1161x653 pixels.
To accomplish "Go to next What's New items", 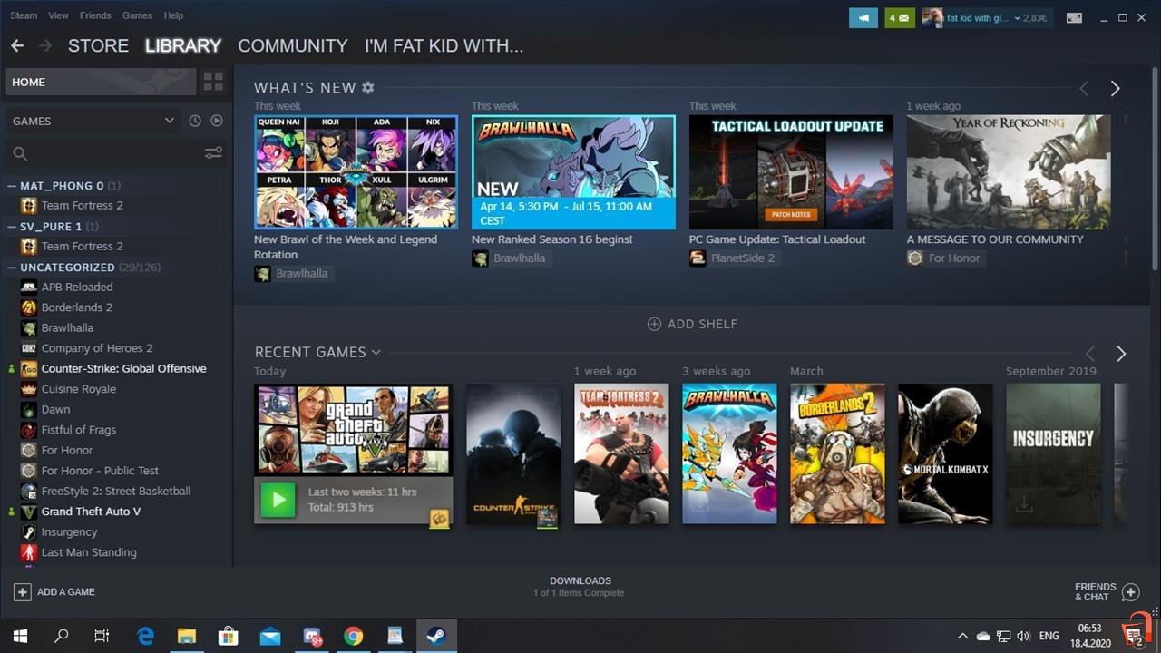I will point(1115,88).
